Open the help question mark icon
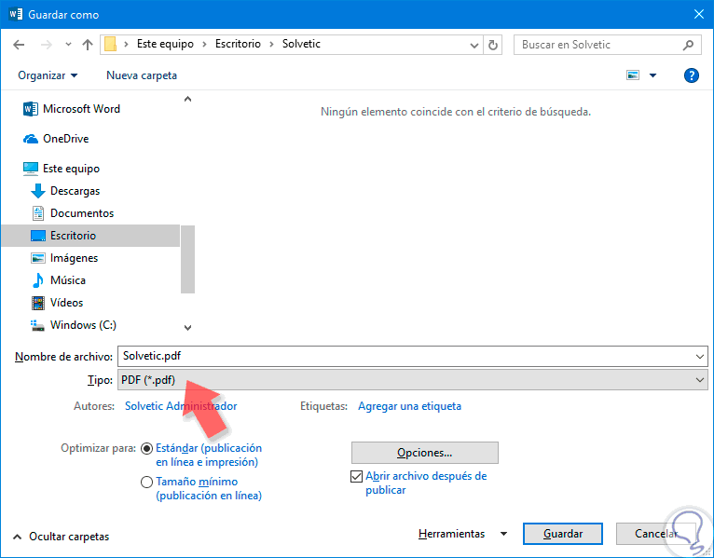Screen dimensions: 714x558 point(692,75)
